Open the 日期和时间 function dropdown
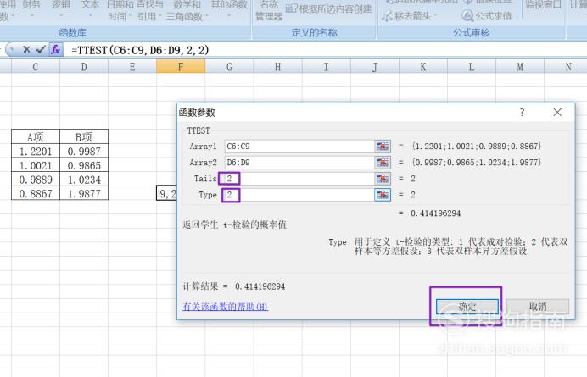Screen dimensions: 587x377 click(120, 10)
